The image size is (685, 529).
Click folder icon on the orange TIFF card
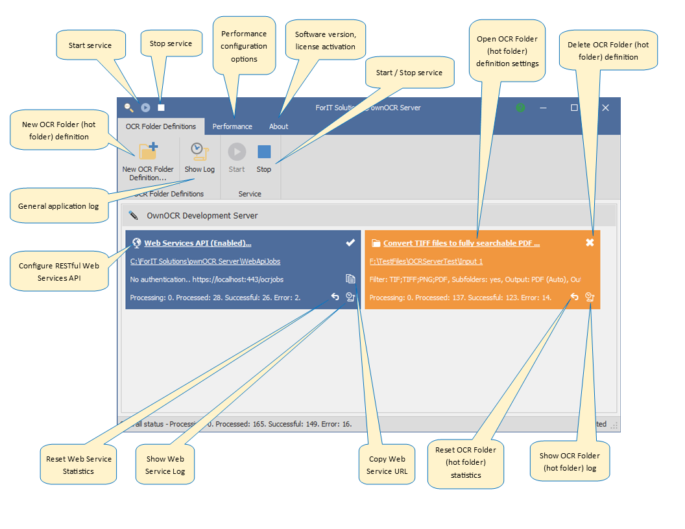pyautogui.click(x=376, y=243)
